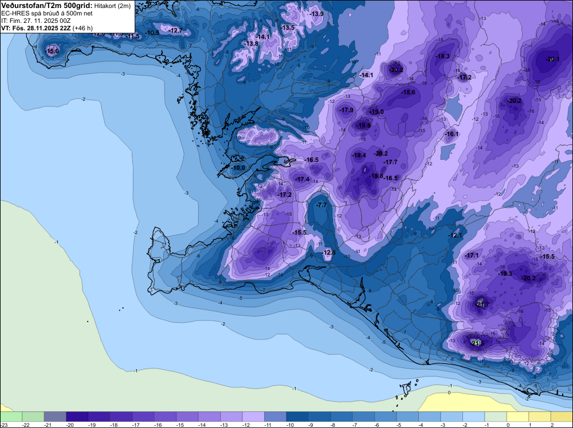Click the legend scale number -19
Viewport: 573px width, 428px height.
tap(92, 425)
